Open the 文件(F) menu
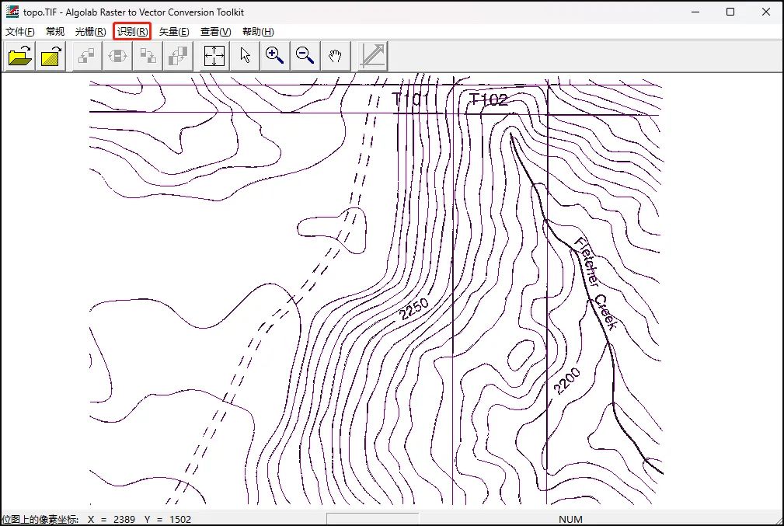 pyautogui.click(x=20, y=32)
